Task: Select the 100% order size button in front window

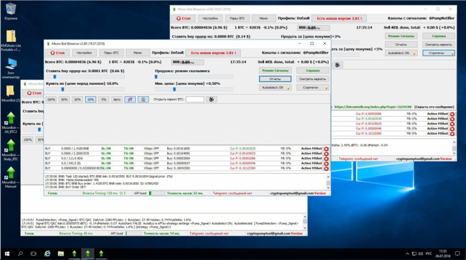Action: point(51,99)
